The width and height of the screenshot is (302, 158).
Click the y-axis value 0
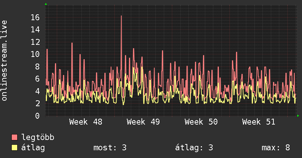point(37,116)
